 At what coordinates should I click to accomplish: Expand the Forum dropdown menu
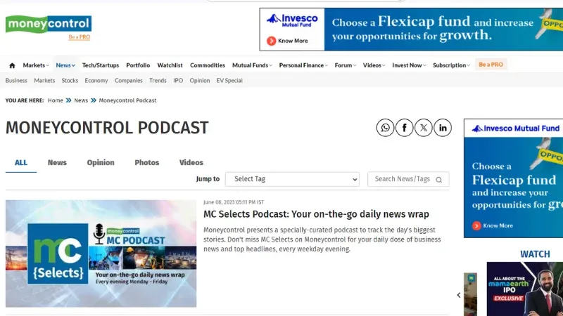tap(346, 65)
